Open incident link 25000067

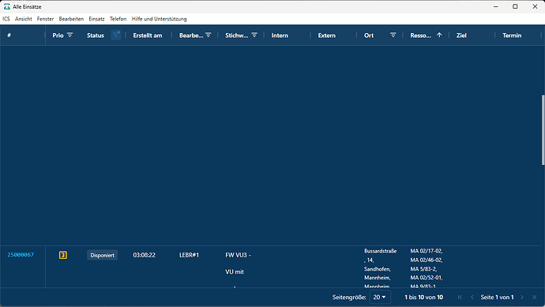[21, 255]
